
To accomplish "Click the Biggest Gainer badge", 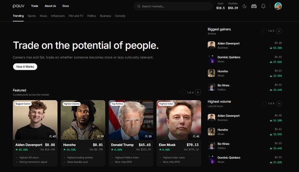I will (23, 104).
